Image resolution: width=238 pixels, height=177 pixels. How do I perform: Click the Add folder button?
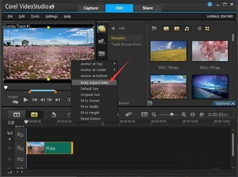[118, 28]
